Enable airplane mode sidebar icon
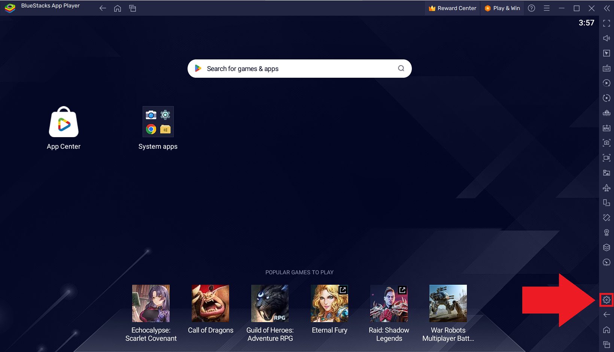614x352 pixels. tap(607, 188)
